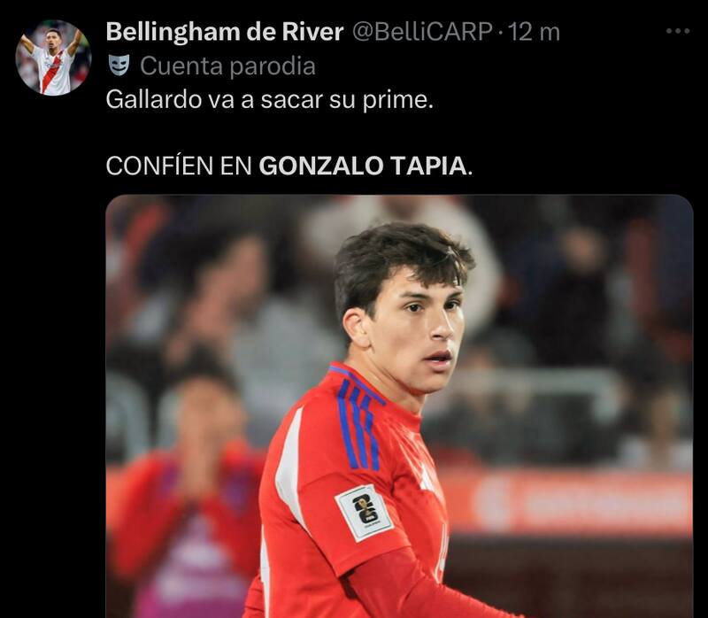Click the bold GONZALO TAPIA text
This screenshot has height=618, width=708.
pos(363,166)
